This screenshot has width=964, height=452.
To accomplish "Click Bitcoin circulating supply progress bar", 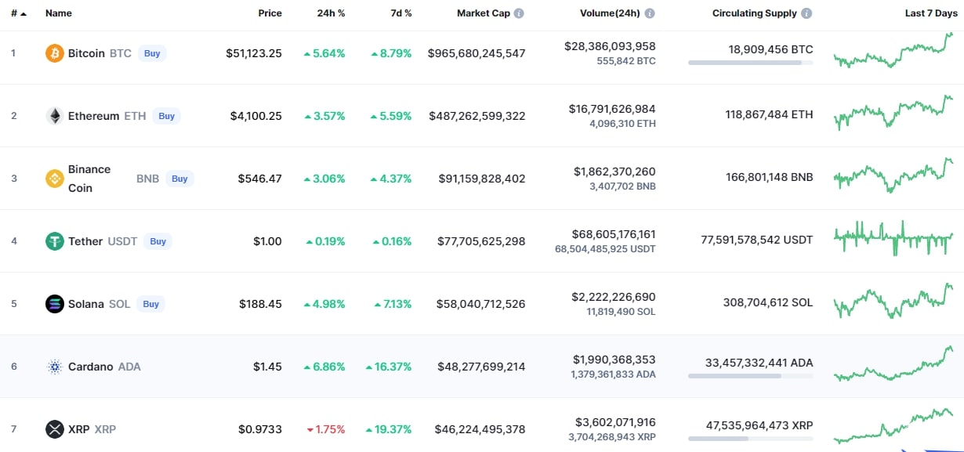I will point(750,63).
